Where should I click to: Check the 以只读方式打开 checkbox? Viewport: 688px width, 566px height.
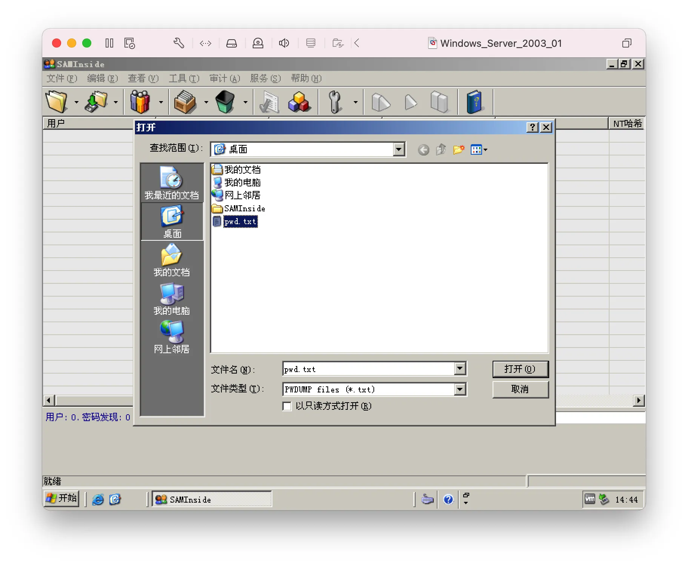(287, 406)
